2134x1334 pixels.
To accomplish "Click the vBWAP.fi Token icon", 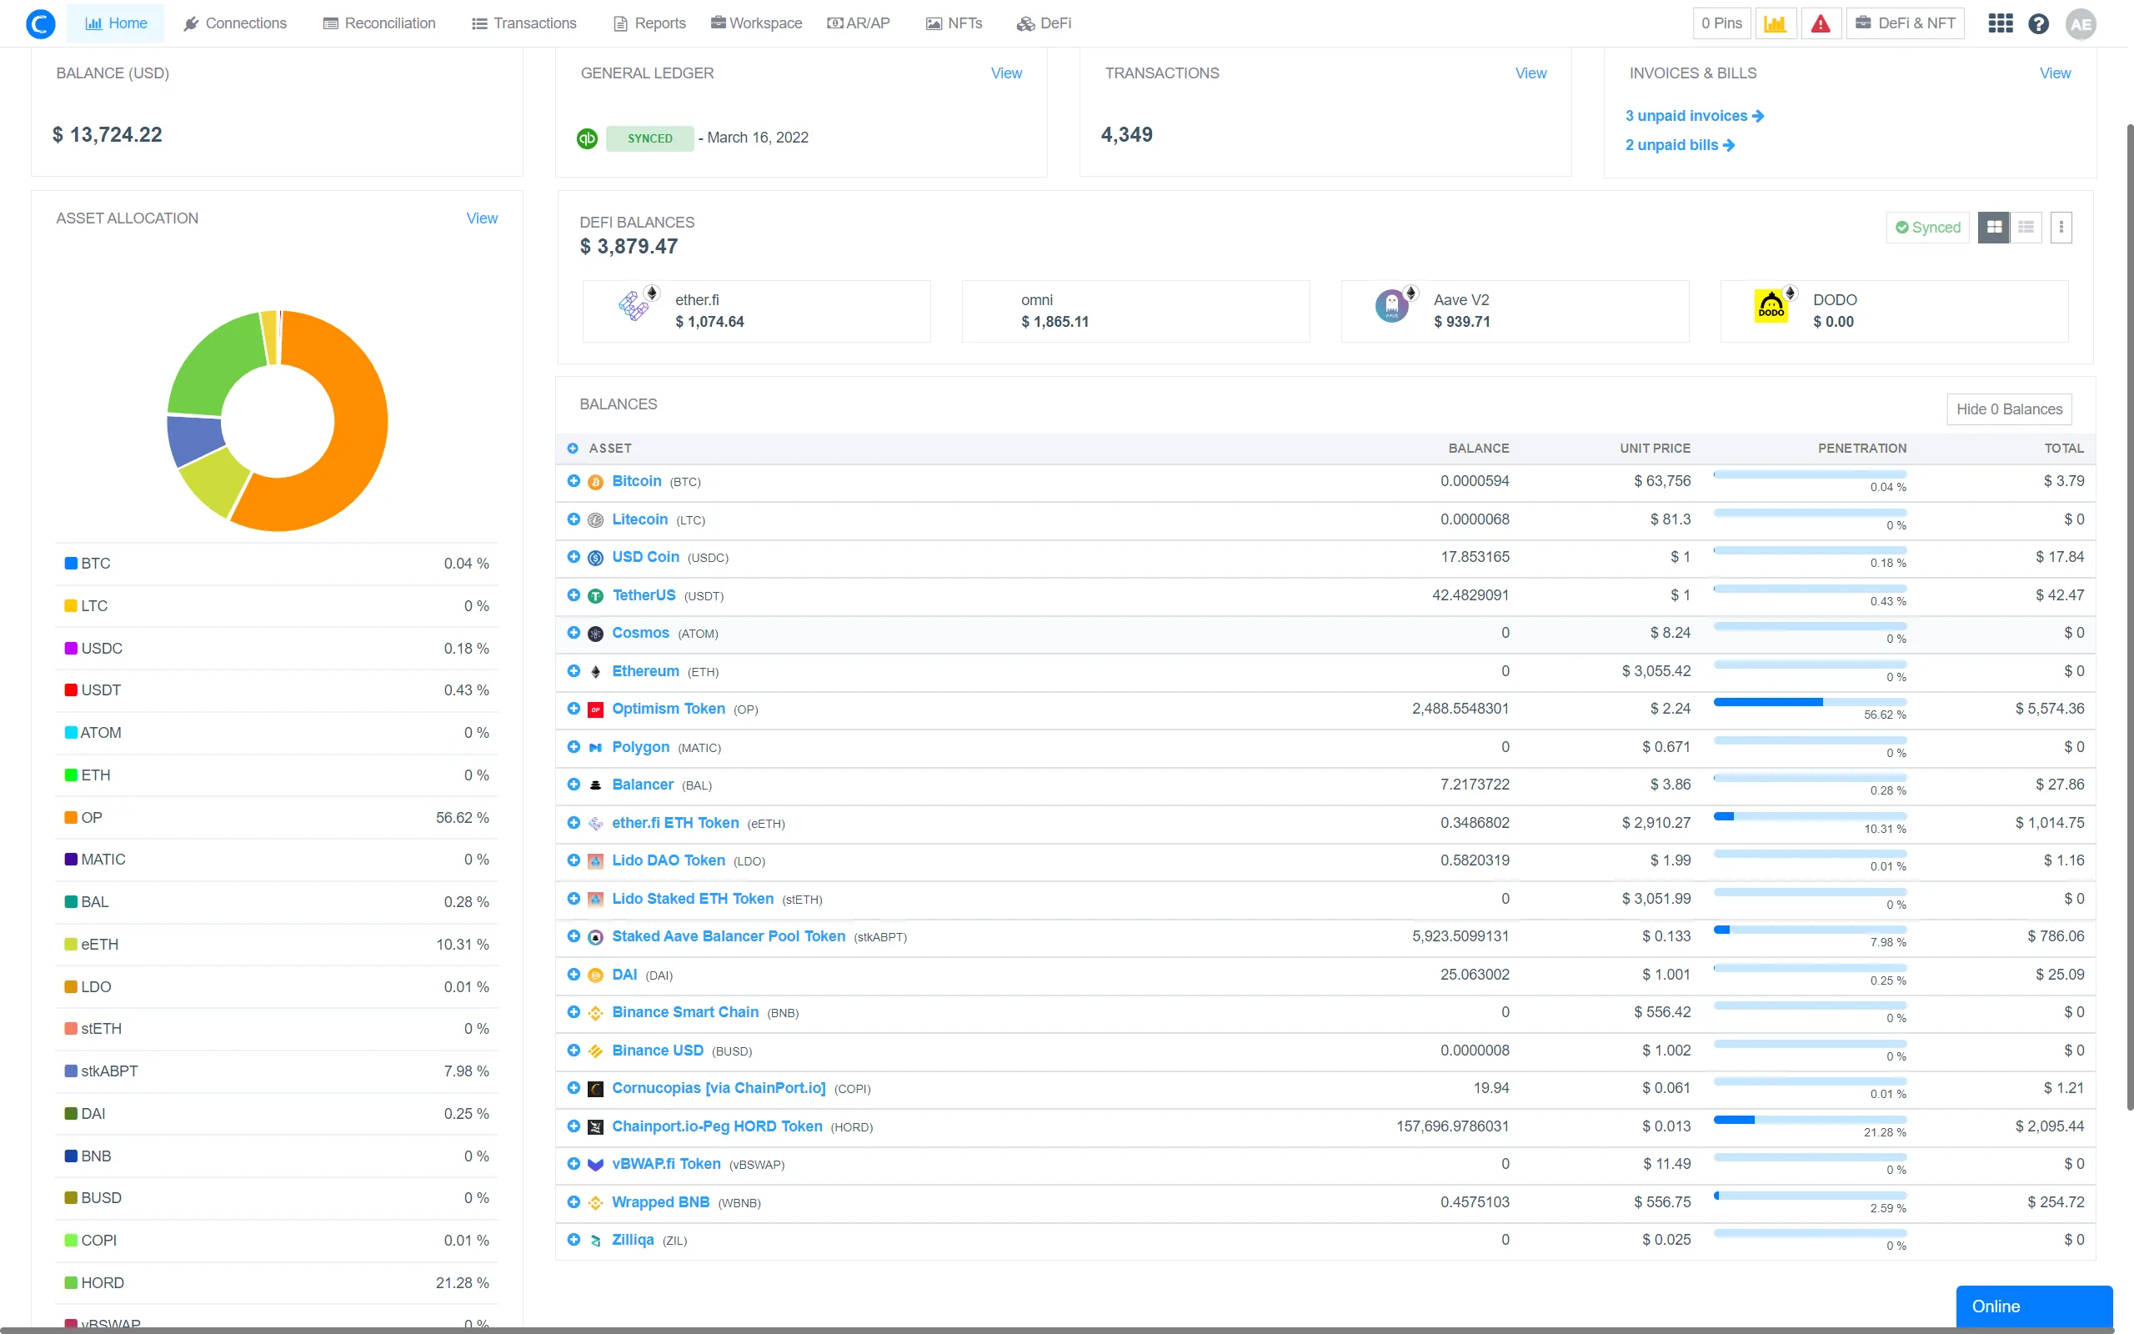I will (x=595, y=1165).
